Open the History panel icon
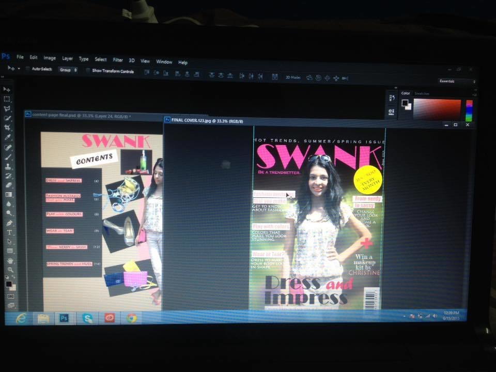 click(x=392, y=98)
